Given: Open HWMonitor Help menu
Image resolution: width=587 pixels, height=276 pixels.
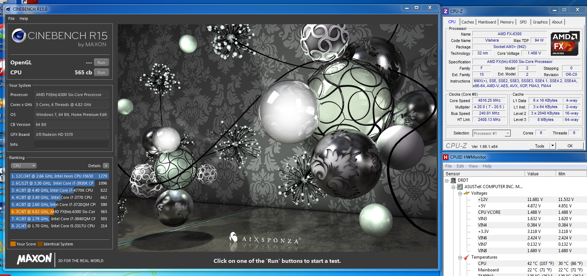Looking at the screenshot, I should (x=487, y=166).
